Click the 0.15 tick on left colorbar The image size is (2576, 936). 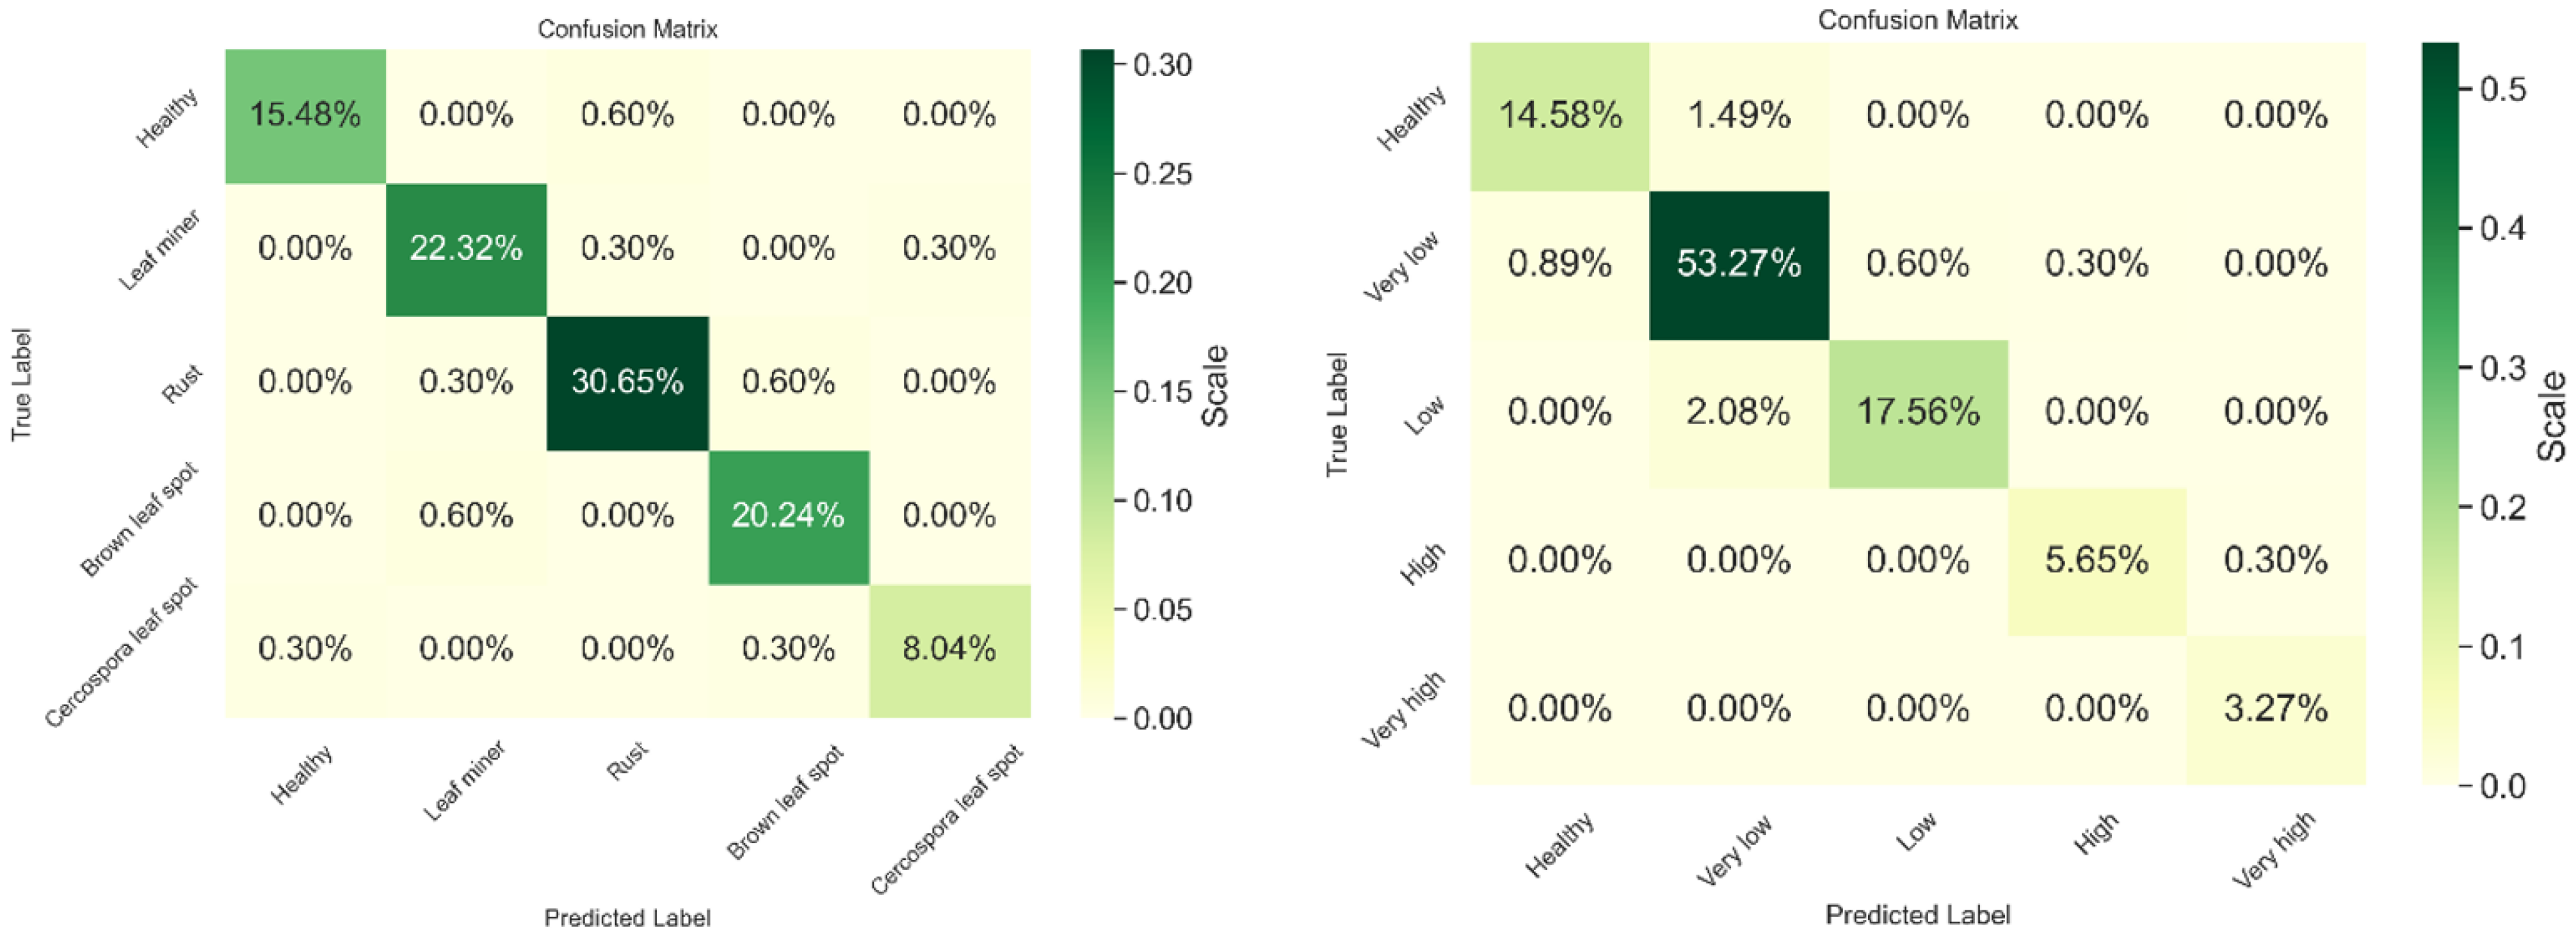point(1162,392)
